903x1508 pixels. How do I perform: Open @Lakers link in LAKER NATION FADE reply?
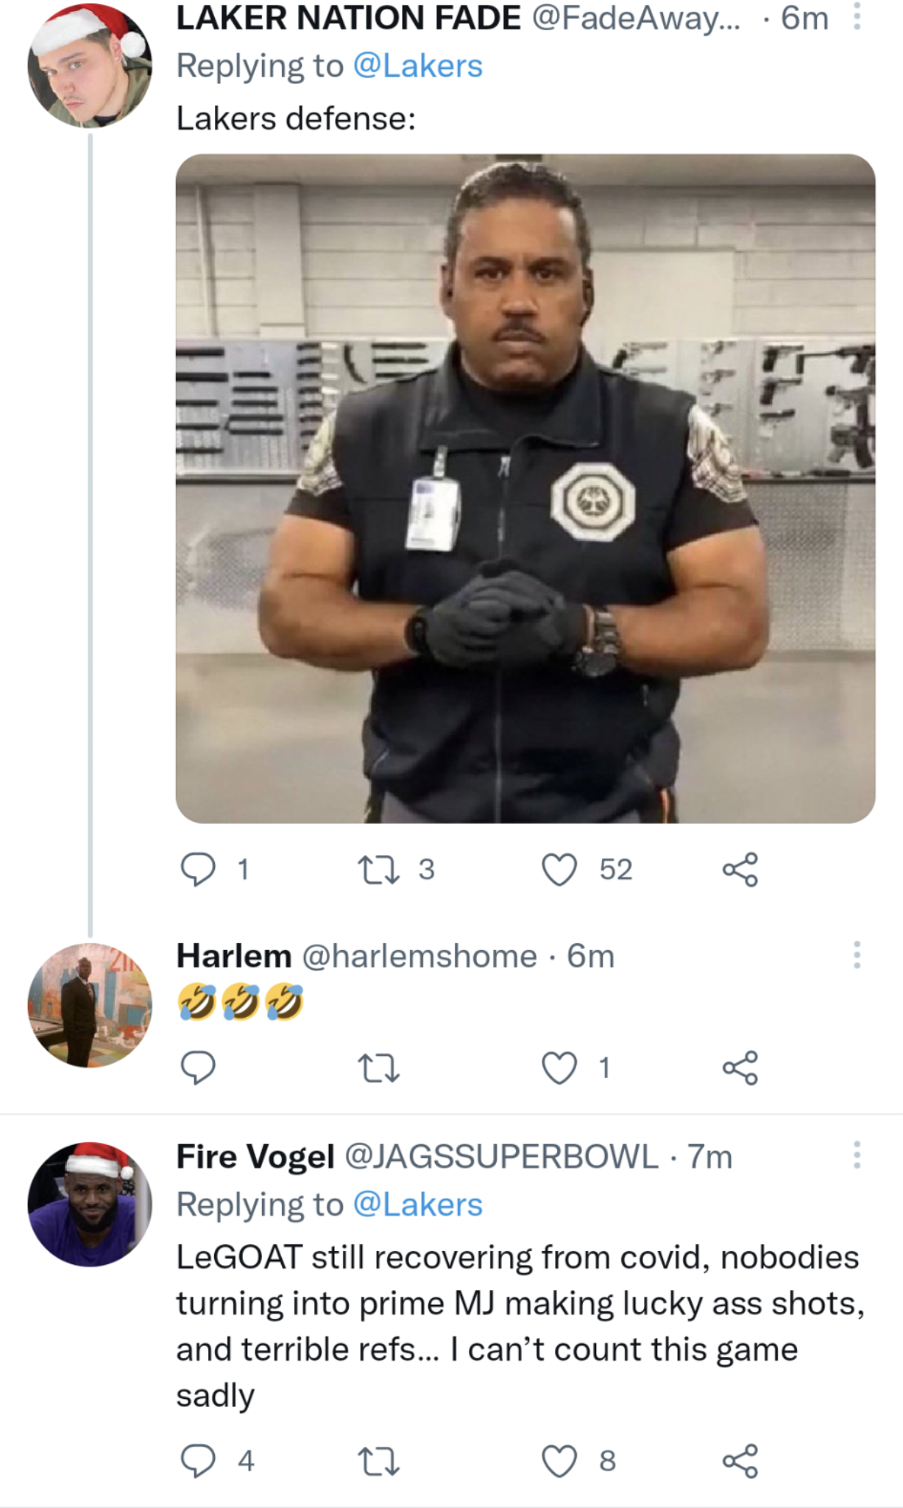tap(417, 66)
